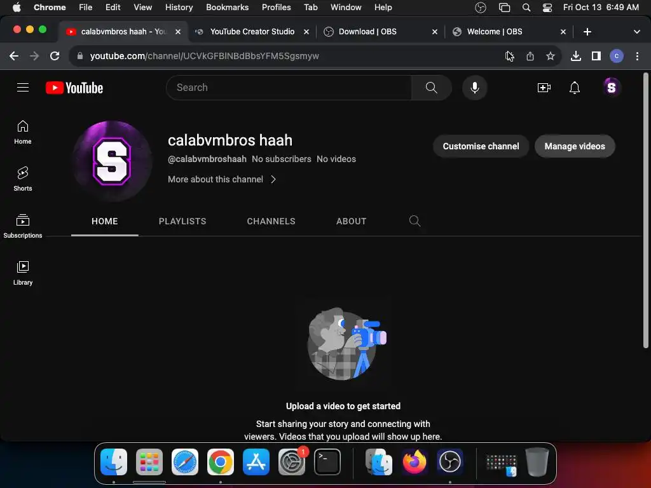
Task: Click the YouTube logo
Action: coord(74,88)
